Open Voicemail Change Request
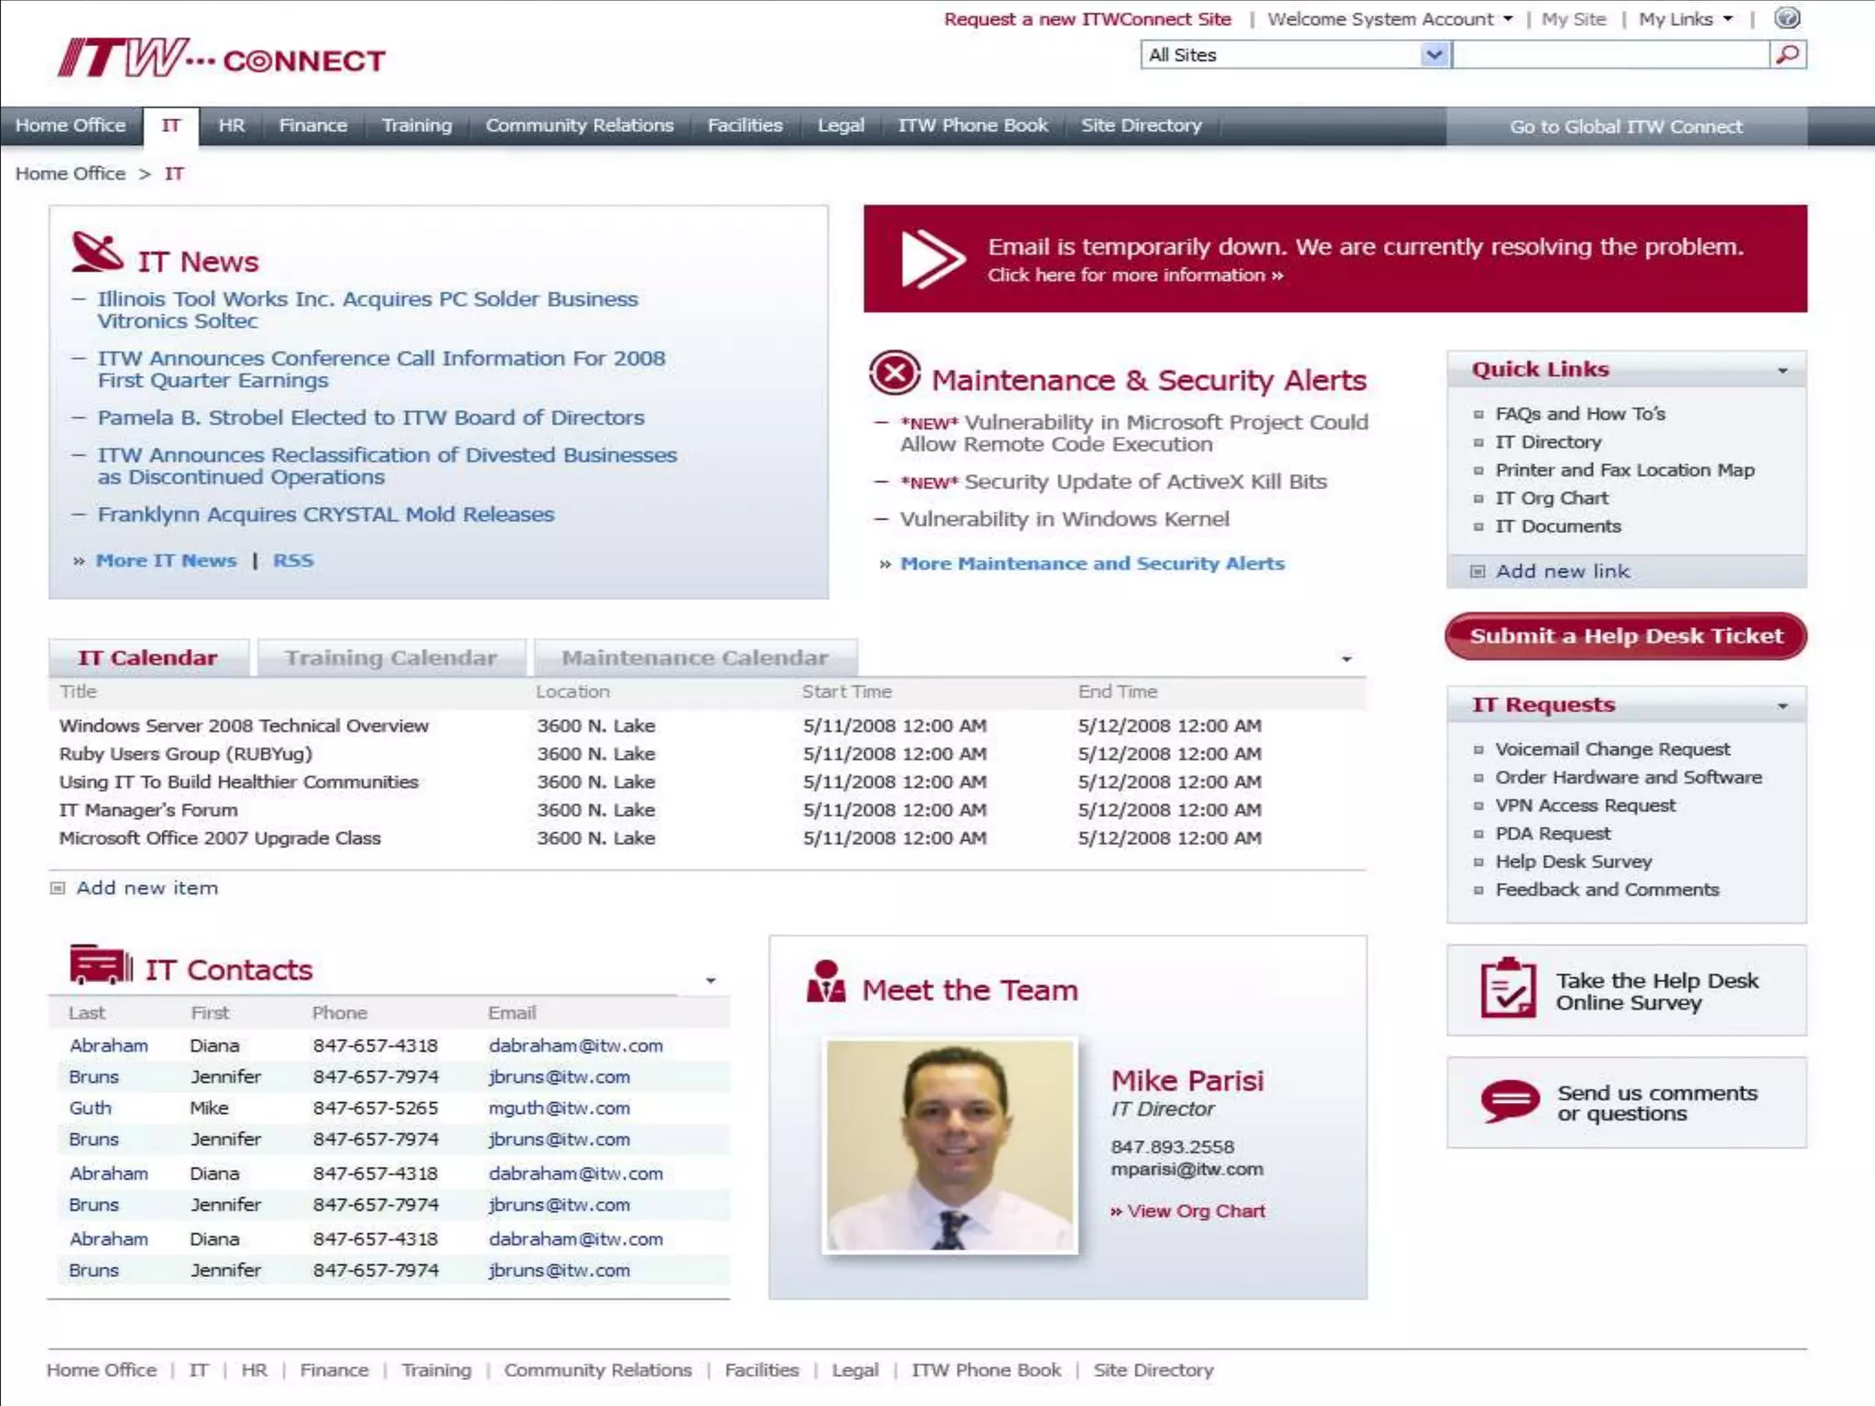The width and height of the screenshot is (1875, 1406). (1612, 749)
